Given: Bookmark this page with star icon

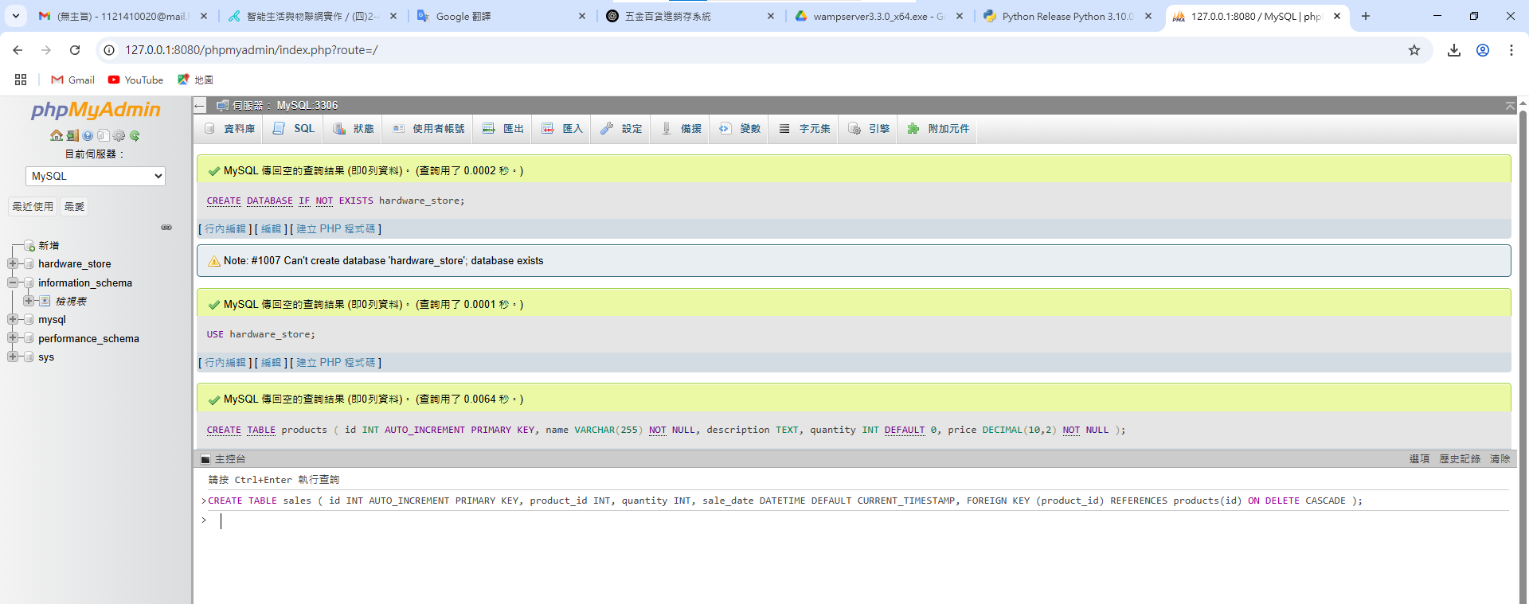Looking at the screenshot, I should (1414, 50).
